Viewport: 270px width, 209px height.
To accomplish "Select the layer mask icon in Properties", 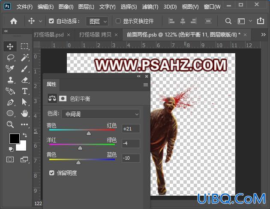I will [63, 99].
